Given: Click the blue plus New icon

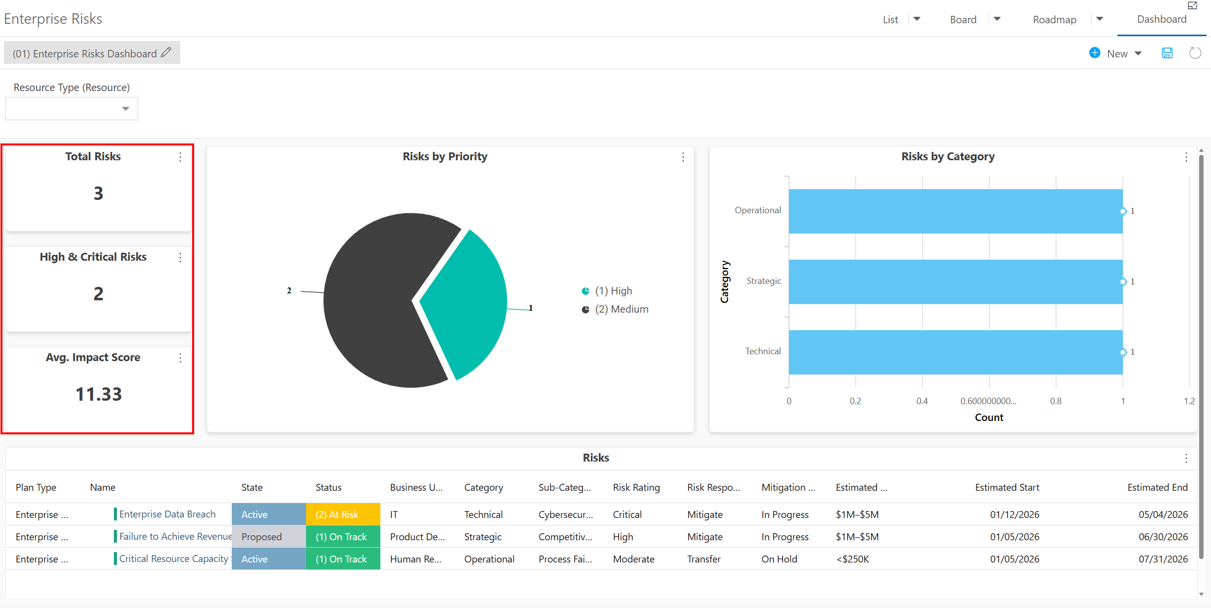Looking at the screenshot, I should [1095, 53].
